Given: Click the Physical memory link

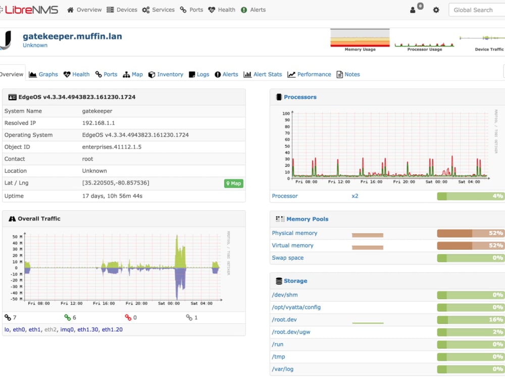Looking at the screenshot, I should coord(294,233).
